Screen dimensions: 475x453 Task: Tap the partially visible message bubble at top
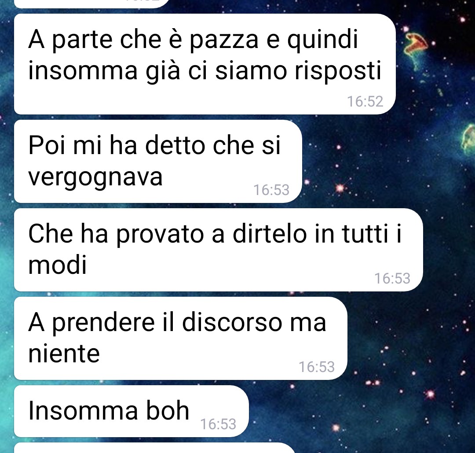click(91, 4)
